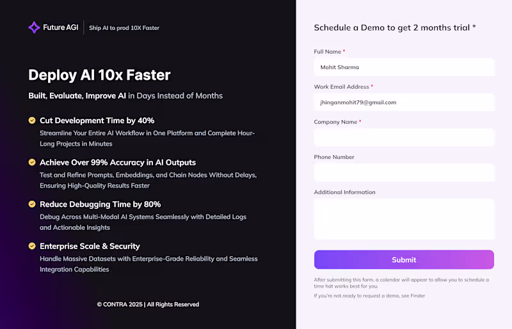The image size is (512, 329).
Task: Focus the Additional Information text area
Action: (404, 219)
